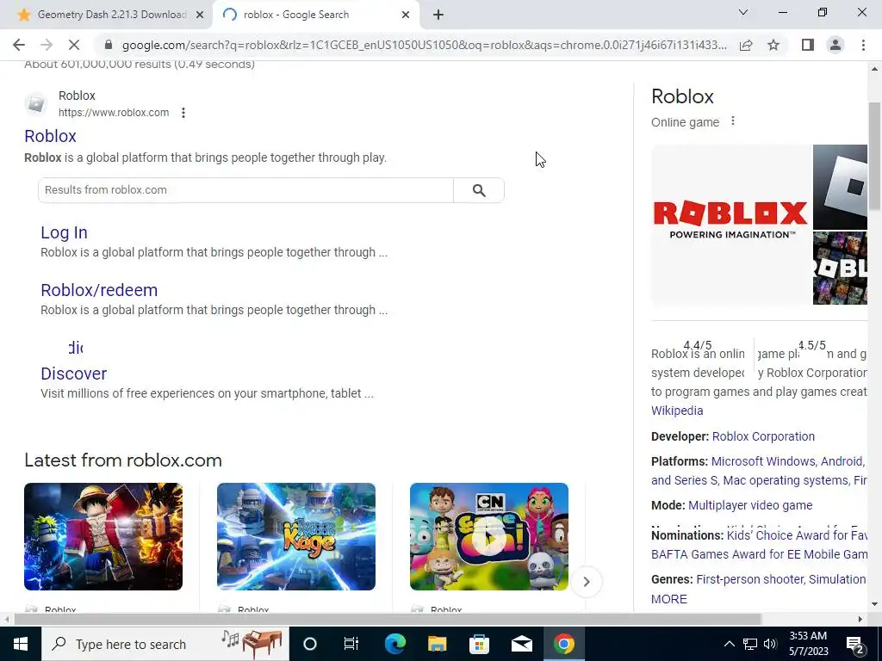Open the browser side panel icon
Image resolution: width=882 pixels, height=661 pixels.
click(x=808, y=45)
